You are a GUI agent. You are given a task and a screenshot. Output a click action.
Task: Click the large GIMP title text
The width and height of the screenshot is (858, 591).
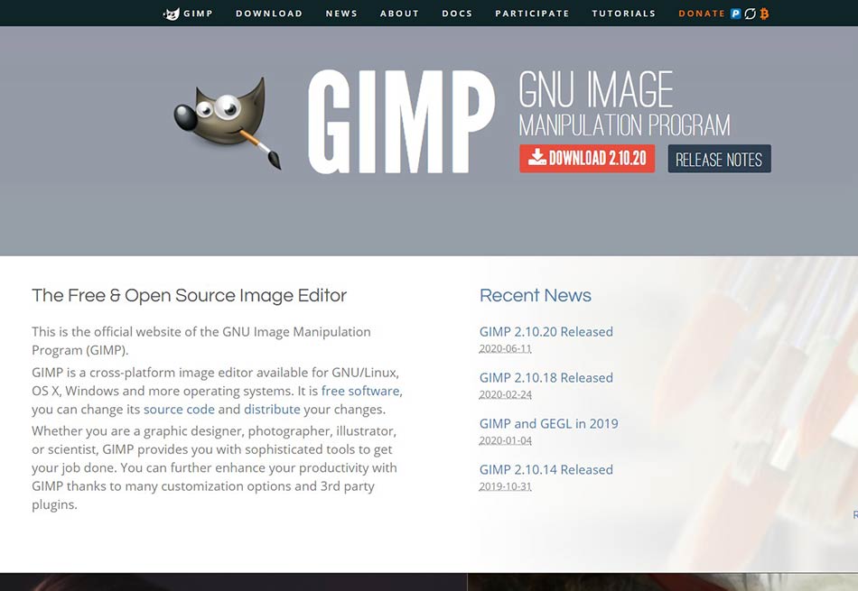coord(401,122)
